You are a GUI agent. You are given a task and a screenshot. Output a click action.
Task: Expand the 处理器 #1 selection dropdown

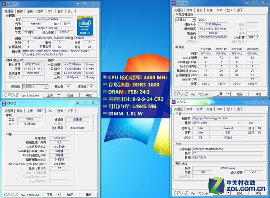46,87
